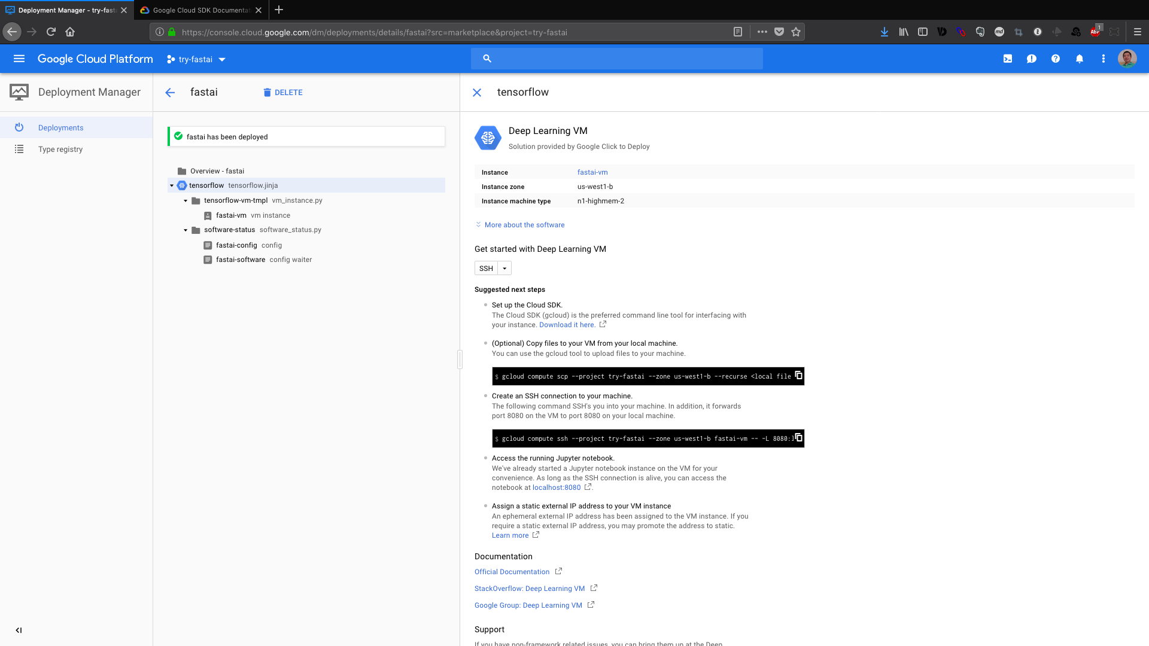Viewport: 1149px width, 646px height.
Task: Copy the gcloud compute ssh command
Action: (798, 438)
